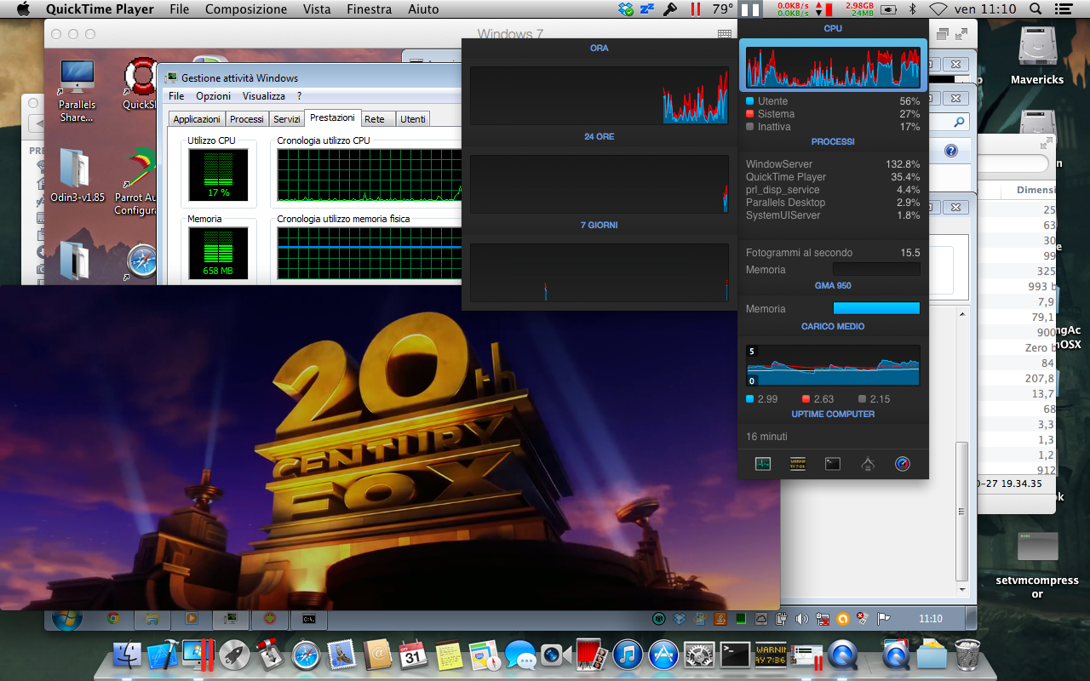Switch to the Processi tab
The height and width of the screenshot is (681, 1090).
(247, 119)
